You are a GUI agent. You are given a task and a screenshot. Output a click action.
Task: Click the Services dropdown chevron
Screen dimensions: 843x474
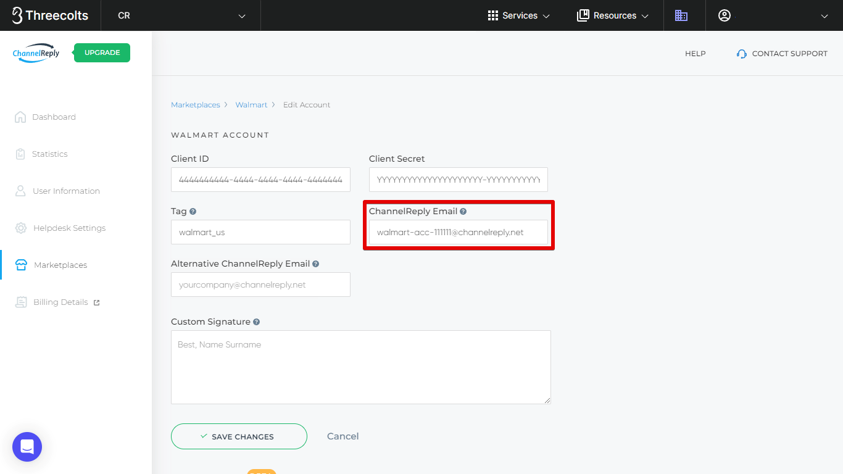546,16
